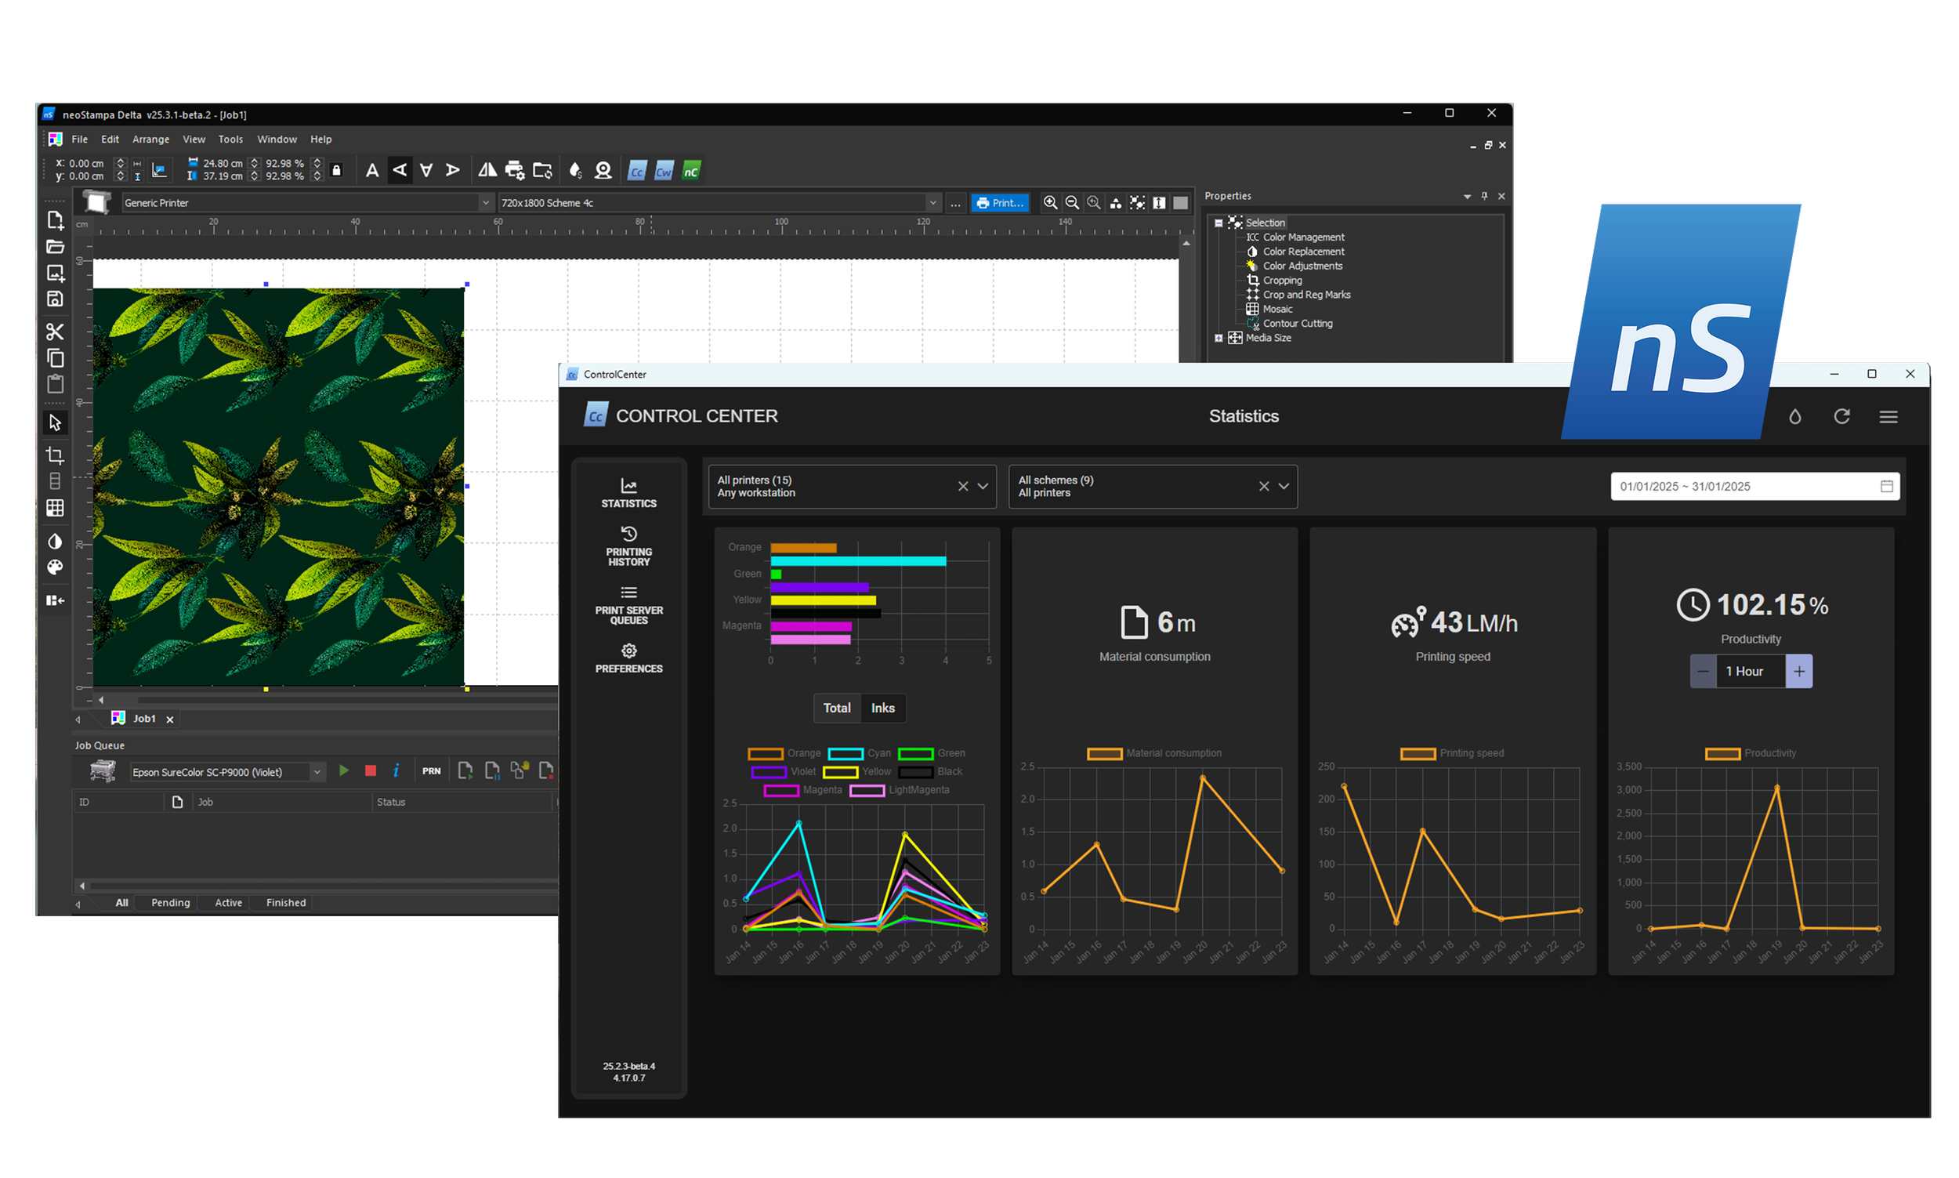This screenshot has height=1178, width=1959.
Task: Switch to the Finished queue tab
Action: (286, 903)
